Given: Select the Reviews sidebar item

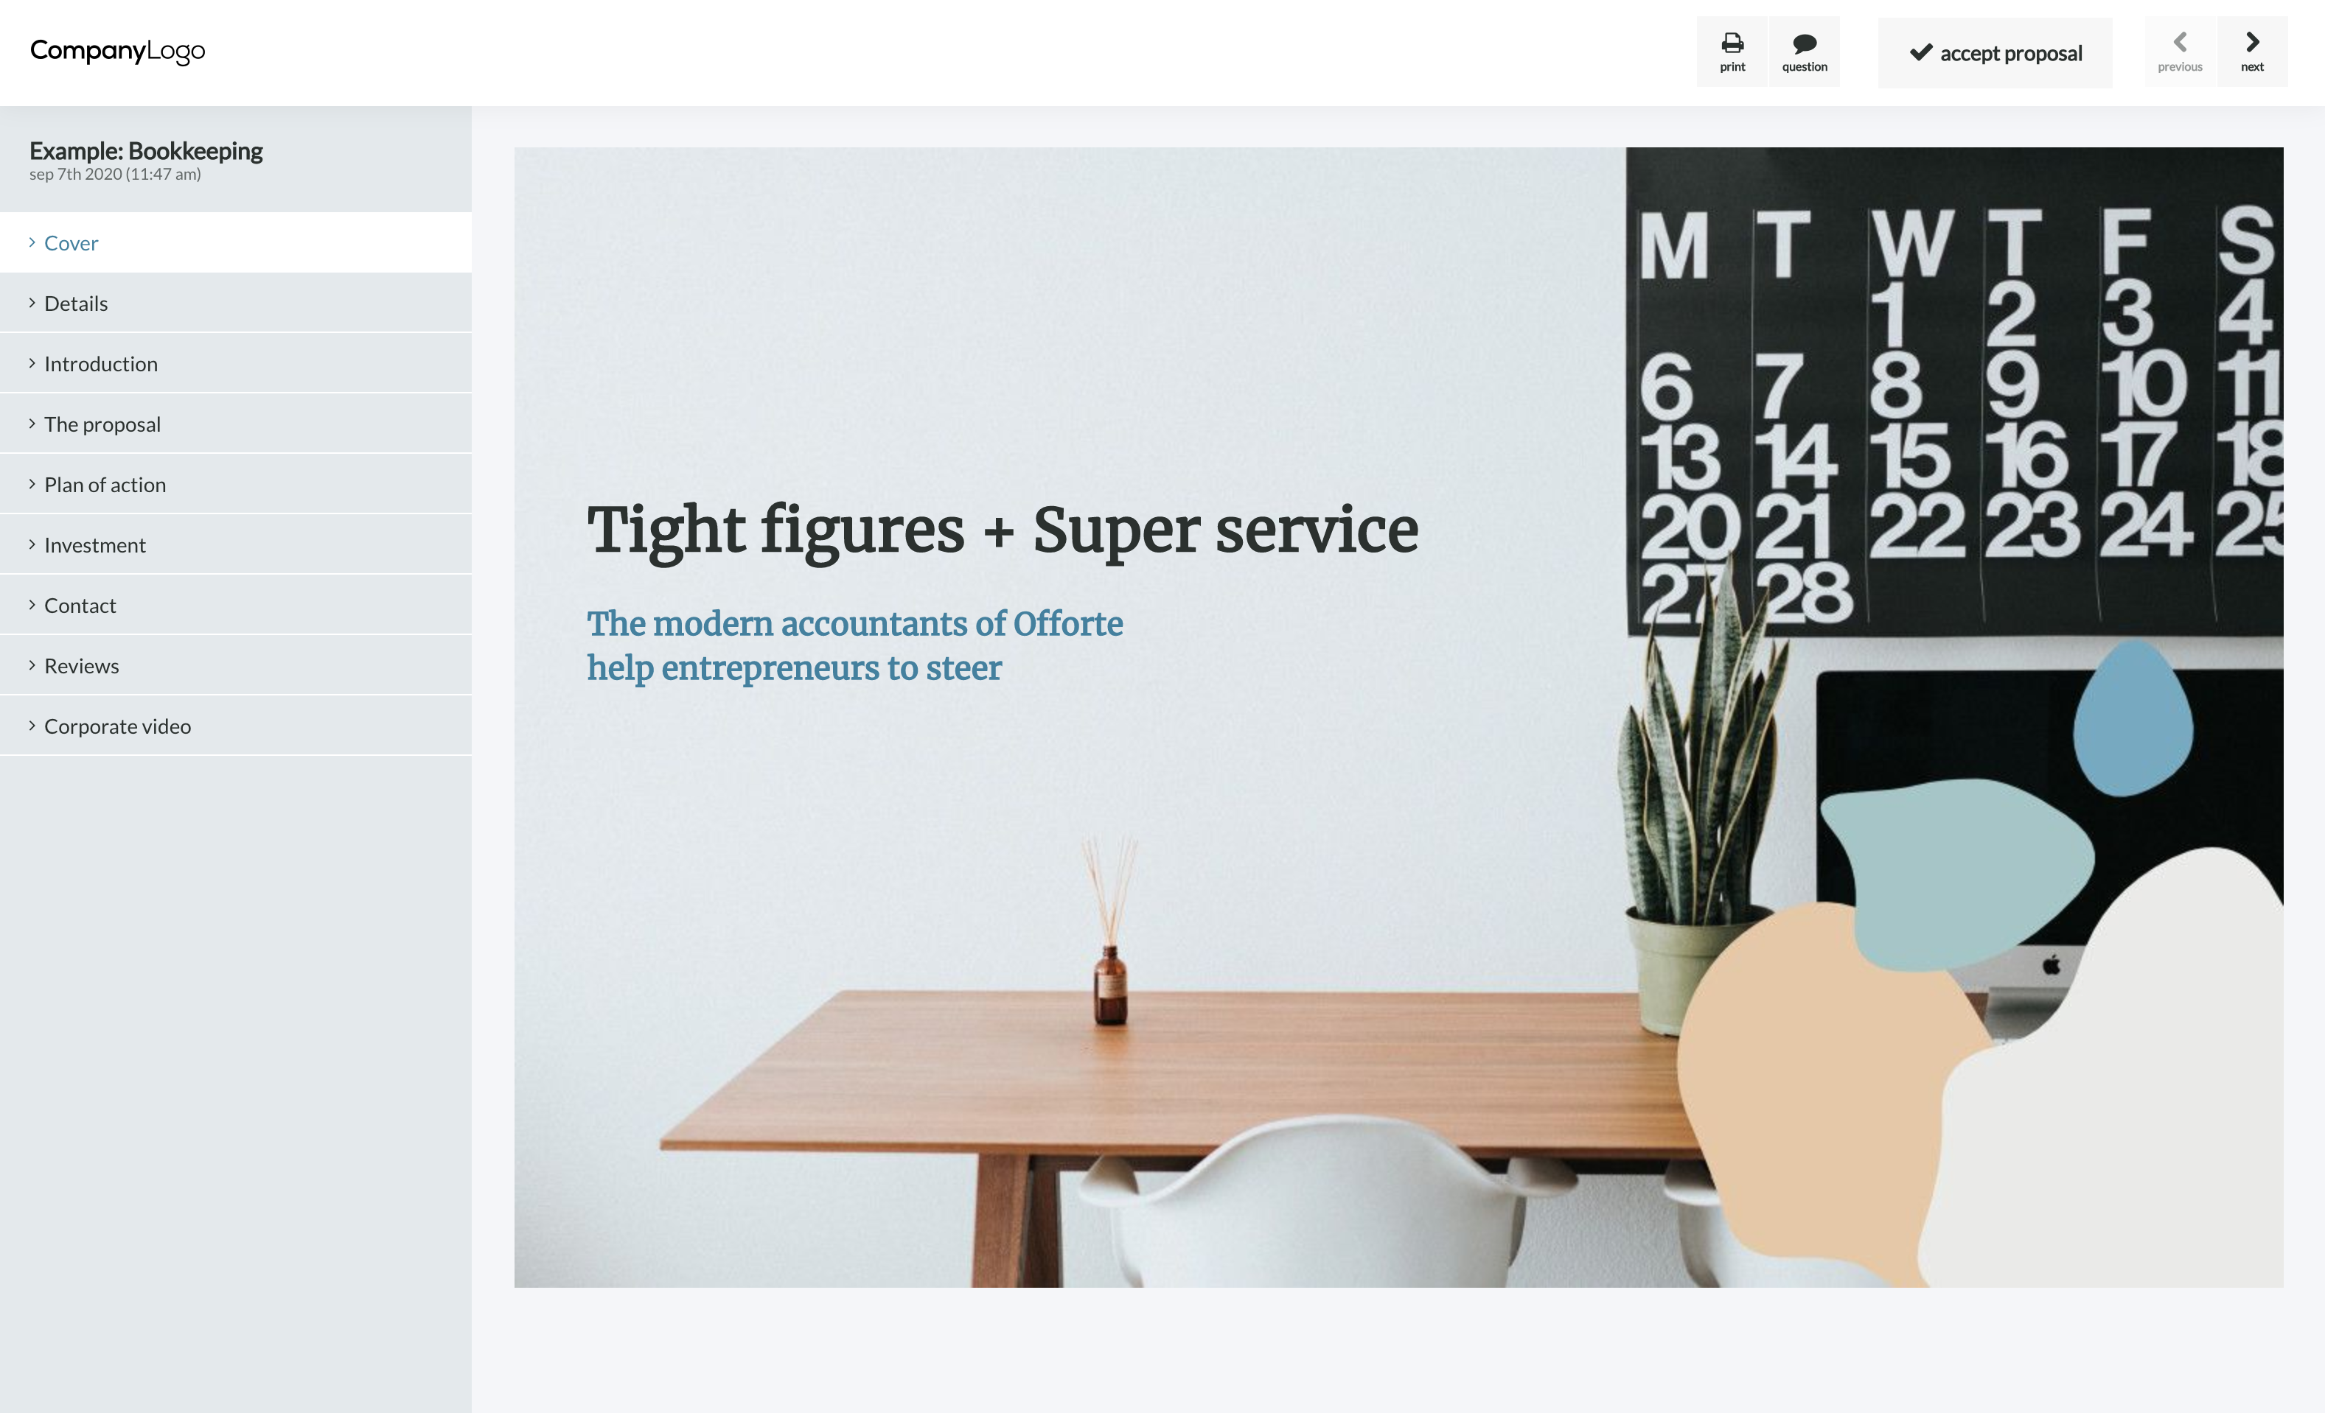Looking at the screenshot, I should click(x=236, y=665).
